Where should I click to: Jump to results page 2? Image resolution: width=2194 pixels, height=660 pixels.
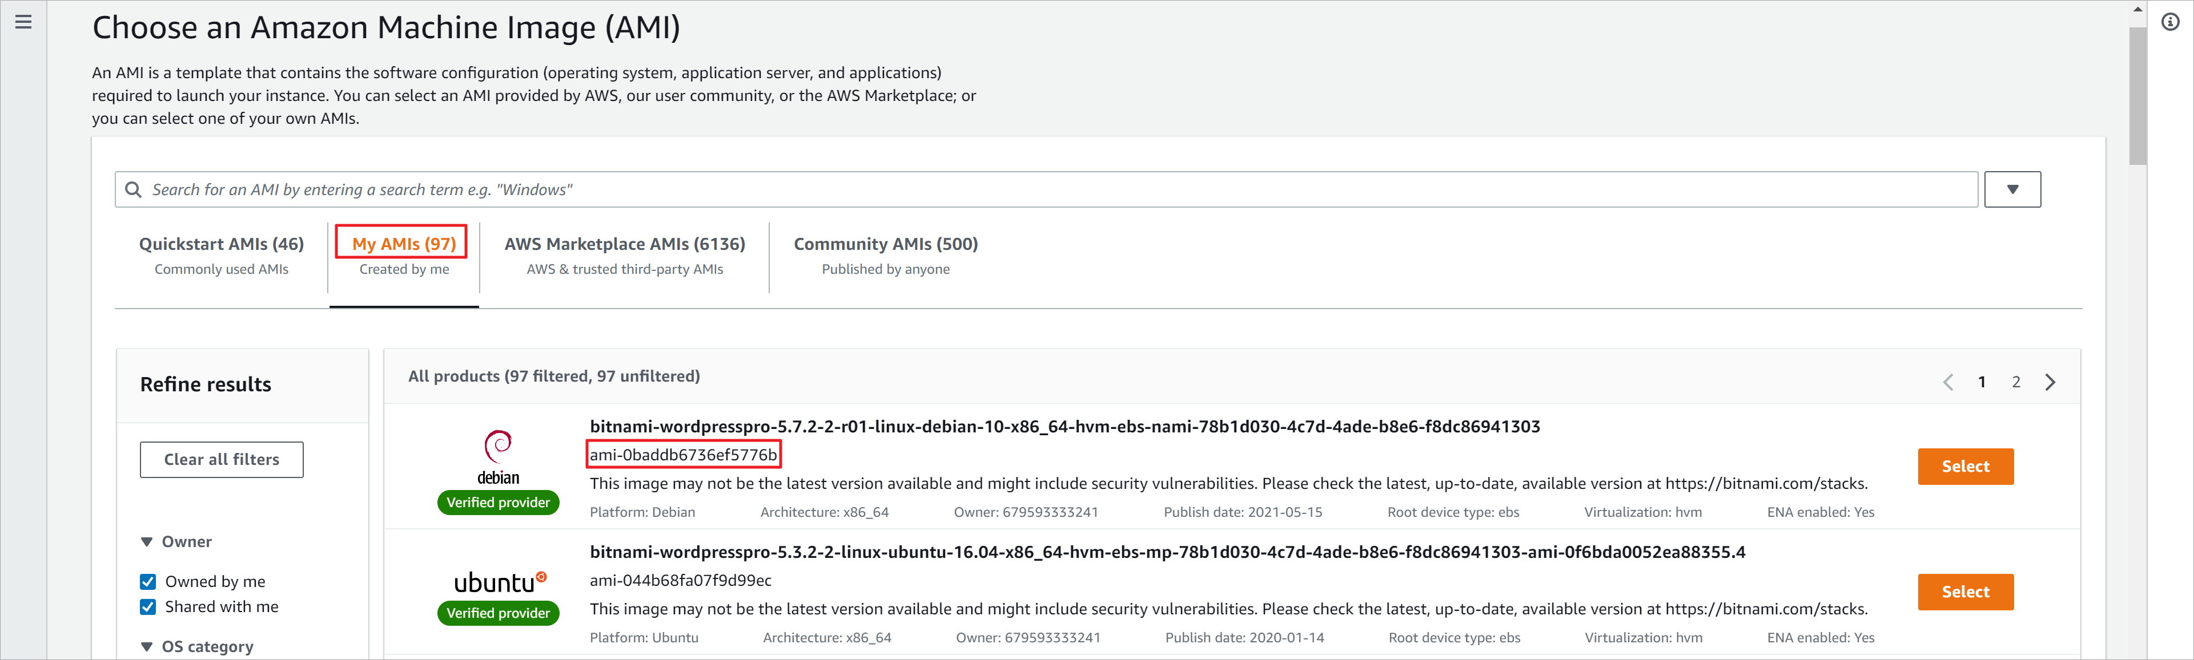pyautogui.click(x=2016, y=381)
